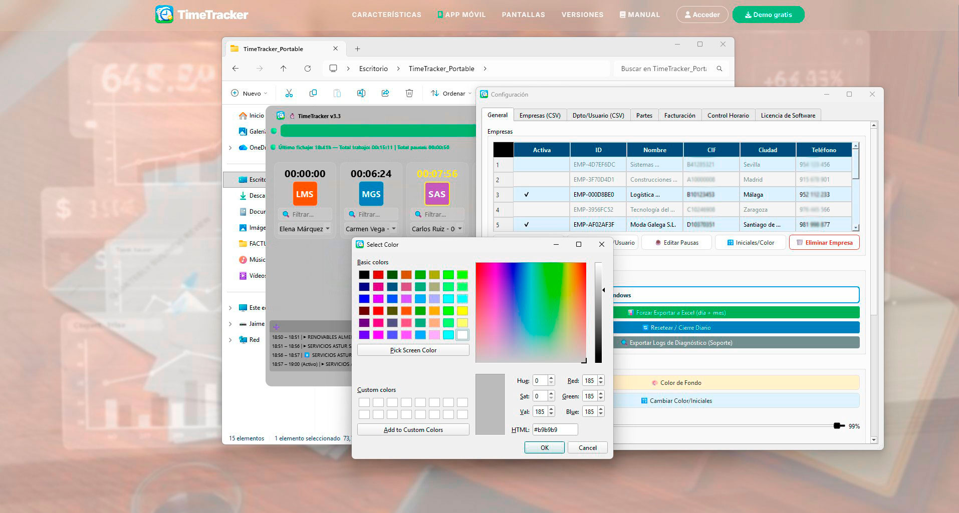Image resolution: width=959 pixels, height=513 pixels.
Task: Open the Nuevo dropdown in File Explorer
Action: point(249,93)
